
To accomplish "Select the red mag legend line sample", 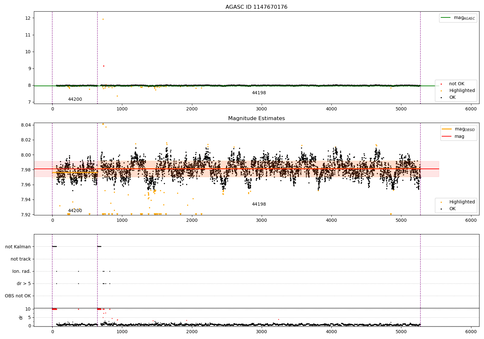I will coord(447,137).
